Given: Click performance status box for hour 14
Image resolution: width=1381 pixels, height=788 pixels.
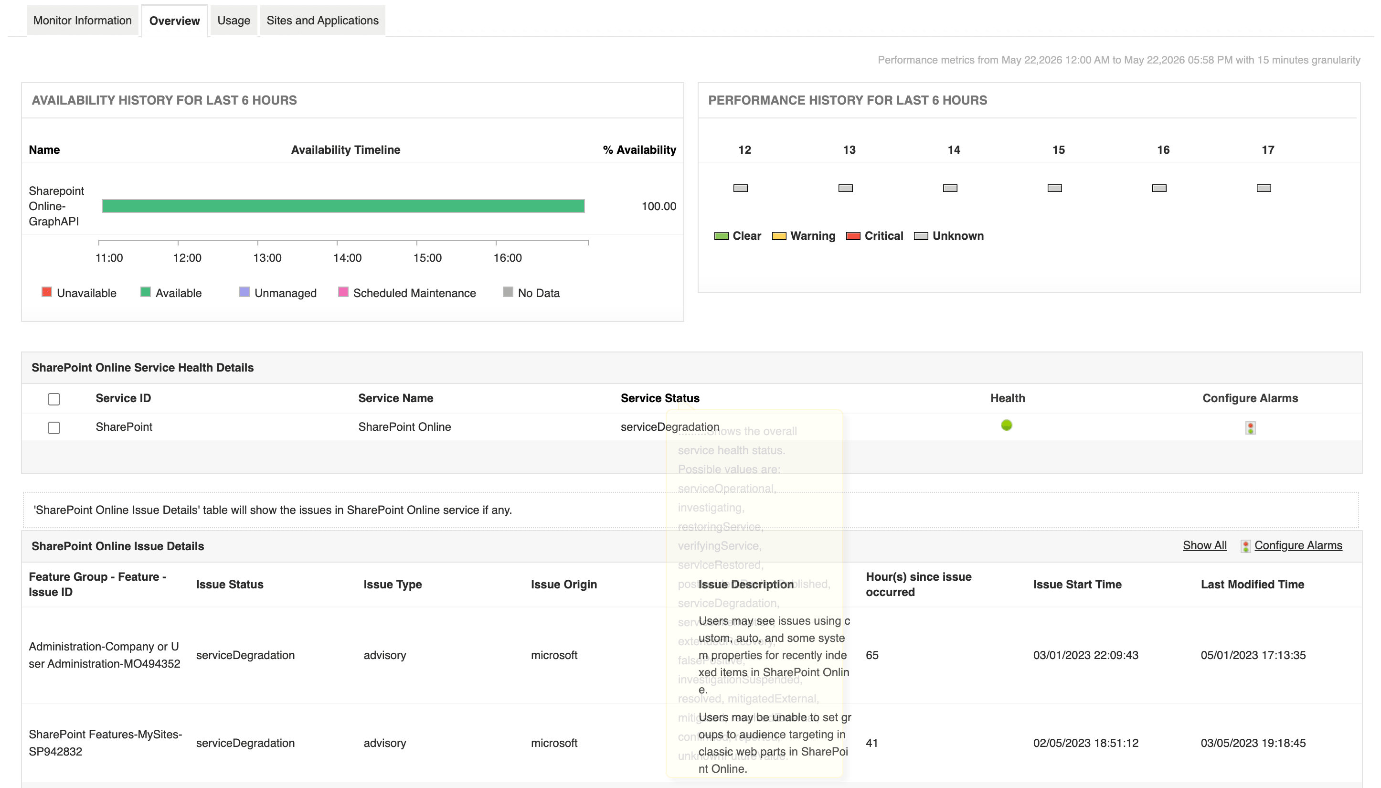Looking at the screenshot, I should click(x=950, y=188).
